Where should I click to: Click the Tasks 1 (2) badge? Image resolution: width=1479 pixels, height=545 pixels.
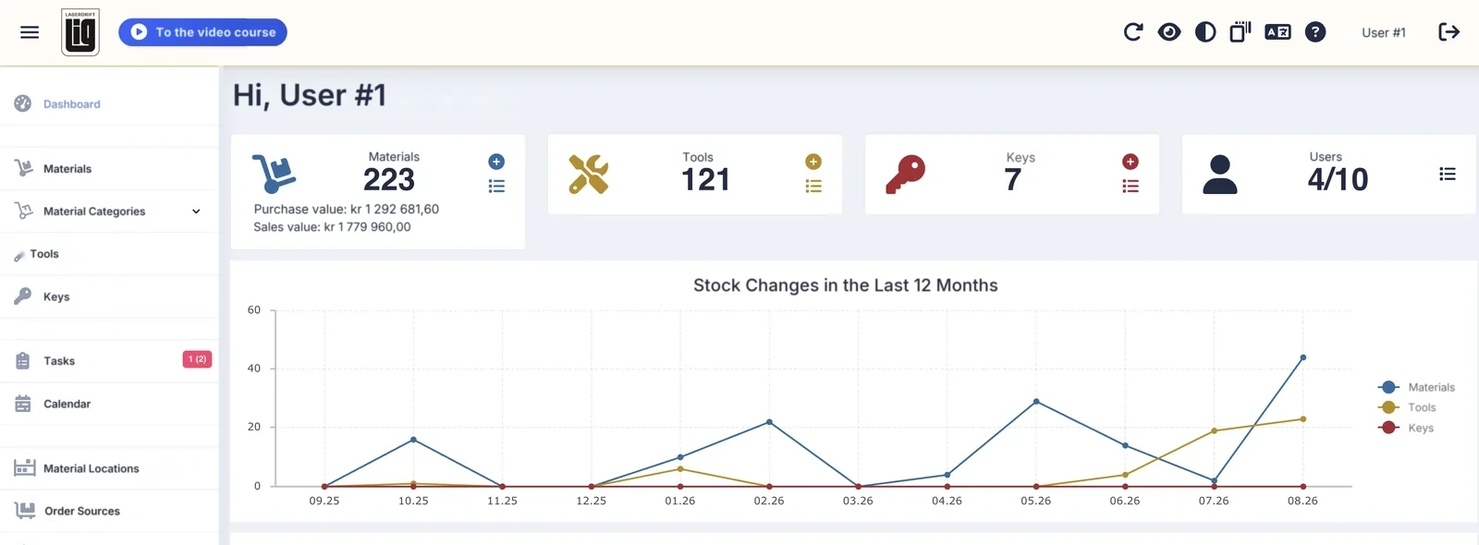click(197, 359)
